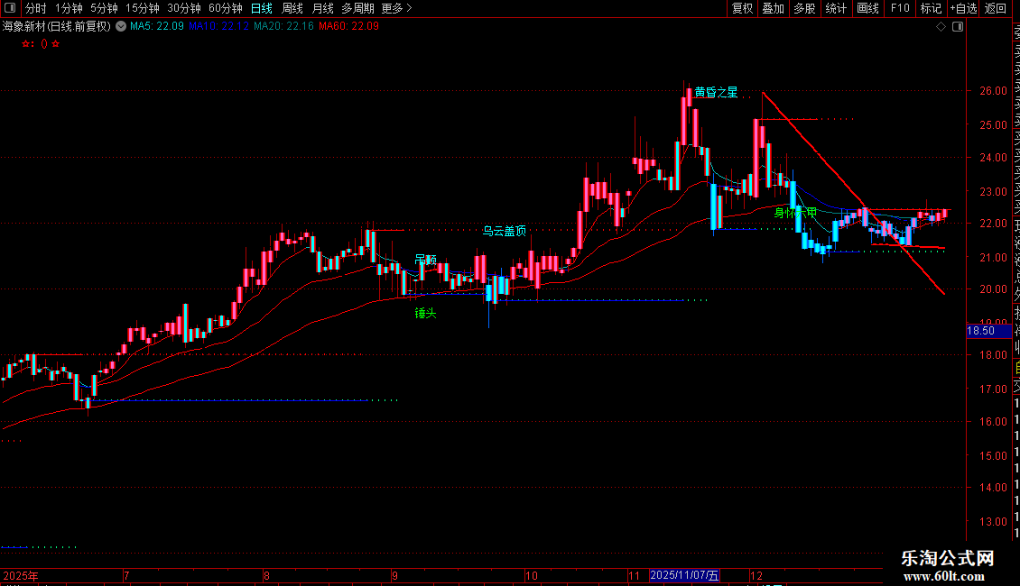Click month 9 on the time axis

(394, 575)
